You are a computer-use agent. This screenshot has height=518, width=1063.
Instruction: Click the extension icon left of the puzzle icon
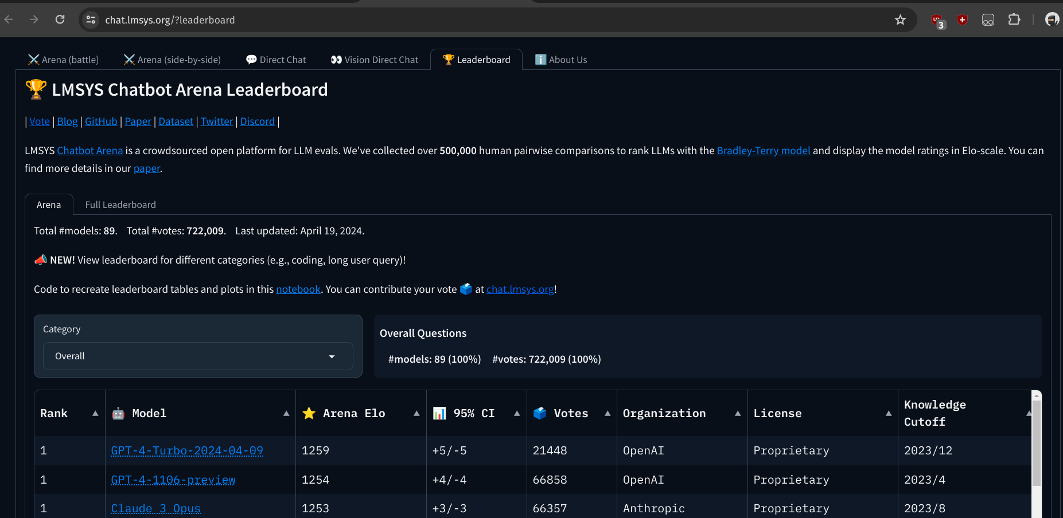988,20
